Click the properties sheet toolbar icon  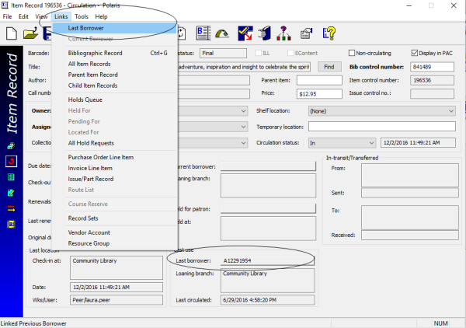tap(307, 33)
